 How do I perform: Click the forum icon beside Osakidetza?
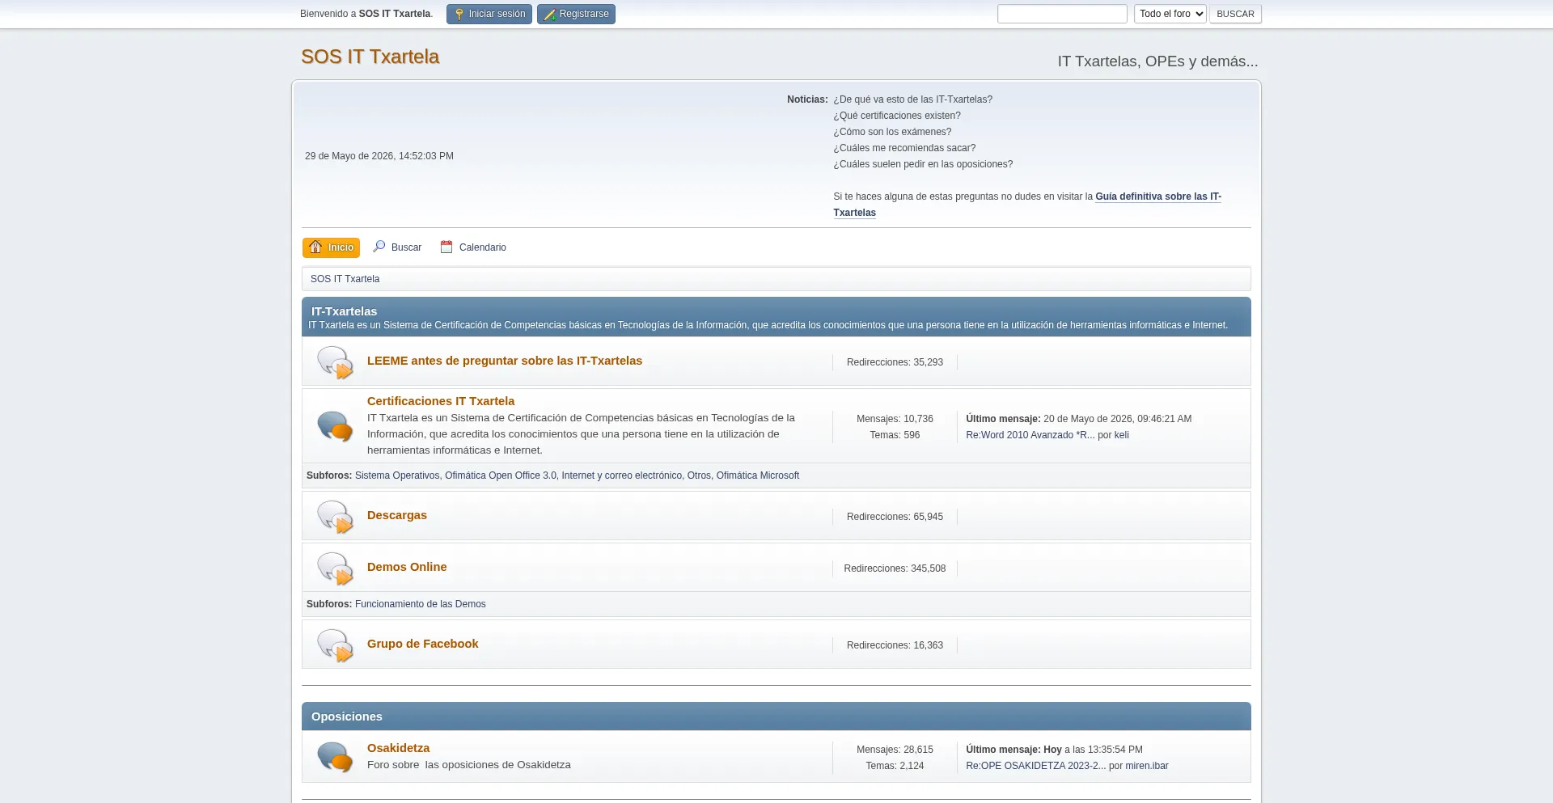click(335, 757)
